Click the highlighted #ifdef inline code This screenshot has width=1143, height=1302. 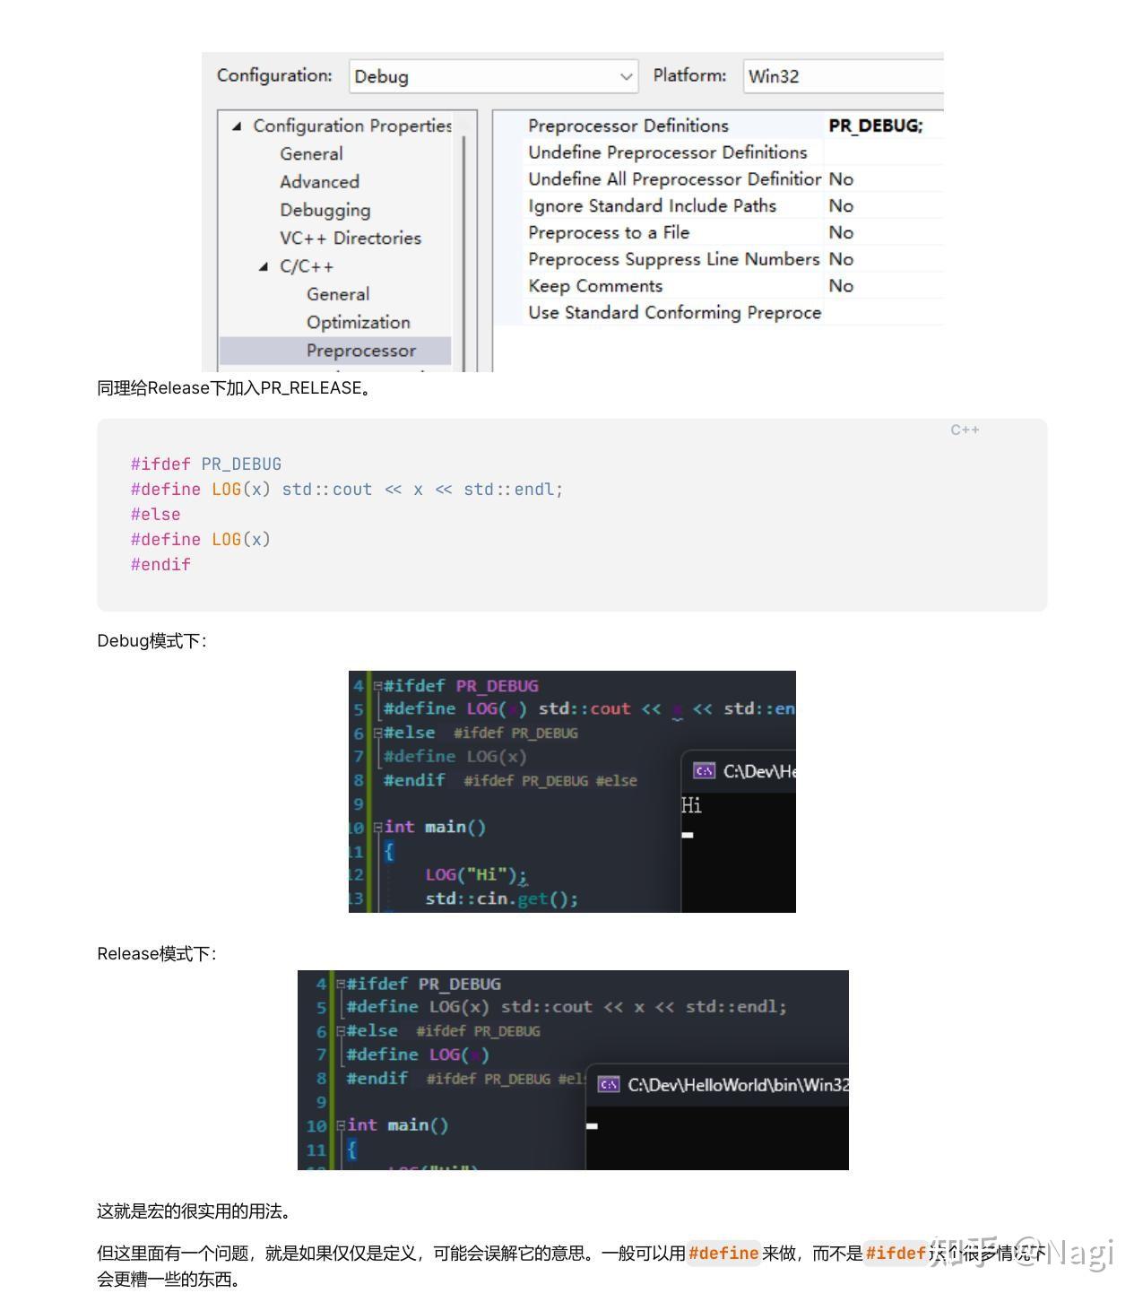click(896, 1253)
